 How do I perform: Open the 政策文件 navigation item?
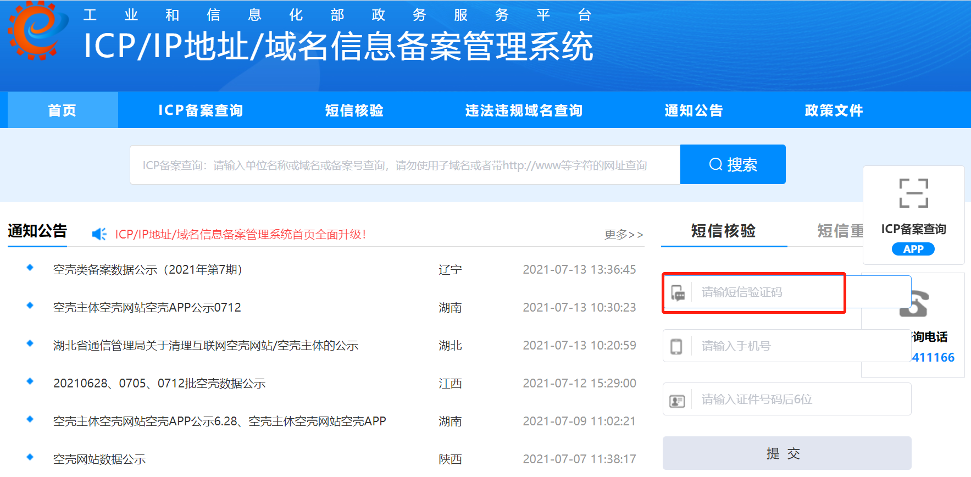coord(834,110)
